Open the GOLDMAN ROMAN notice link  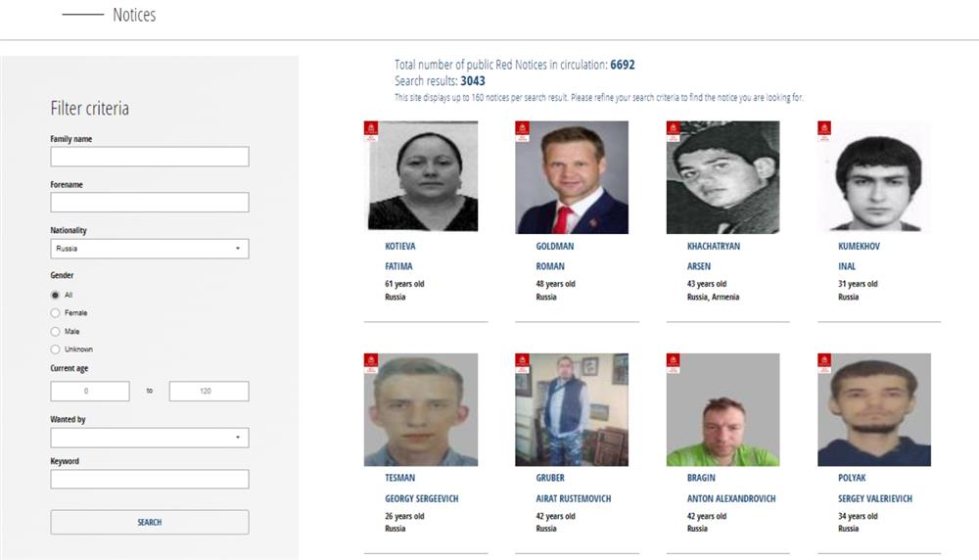coord(554,247)
